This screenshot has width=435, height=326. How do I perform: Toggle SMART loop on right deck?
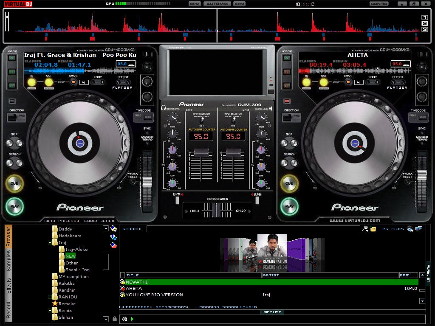tap(348, 82)
